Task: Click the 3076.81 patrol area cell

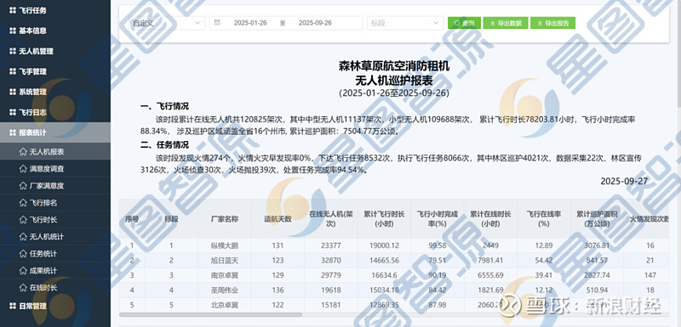Action: coord(597,245)
